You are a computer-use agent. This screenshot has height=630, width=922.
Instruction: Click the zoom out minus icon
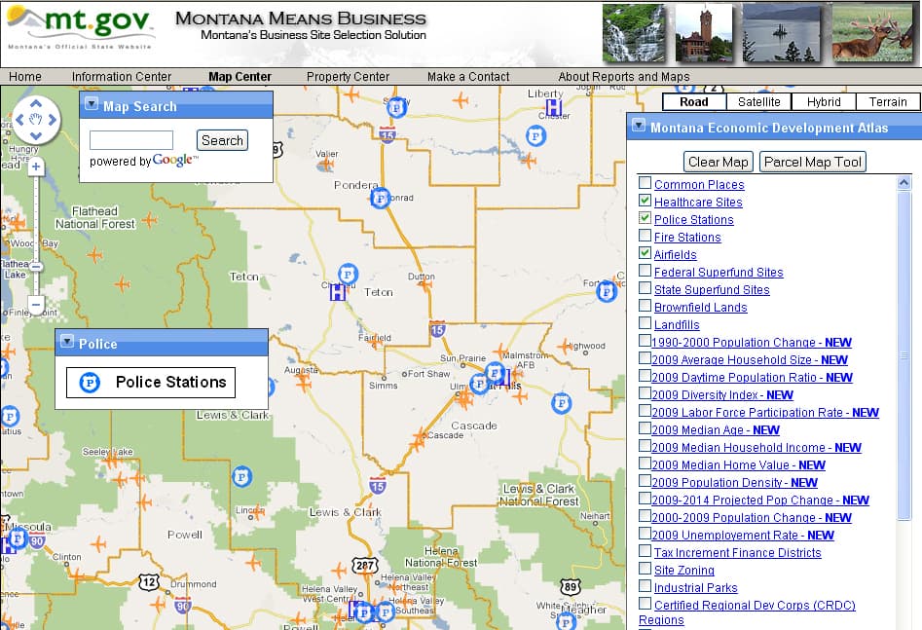point(36,305)
